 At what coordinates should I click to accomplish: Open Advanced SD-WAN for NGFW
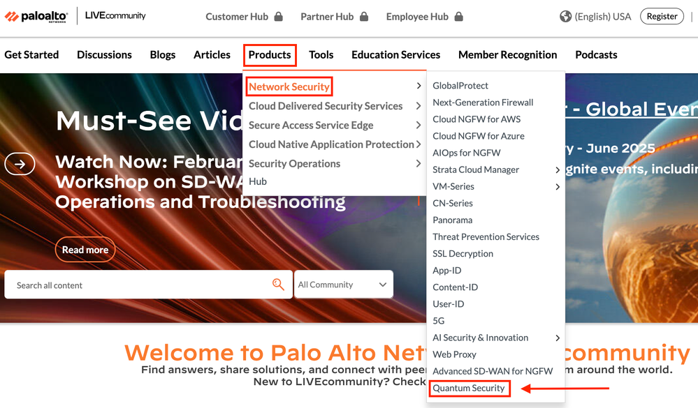[x=493, y=371]
